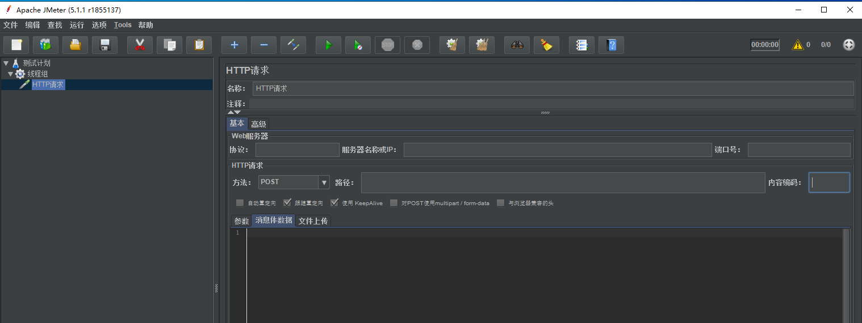Viewport: 862px width, 323px height.
Task: Click the 服务器名称或IP field
Action: (x=557, y=150)
